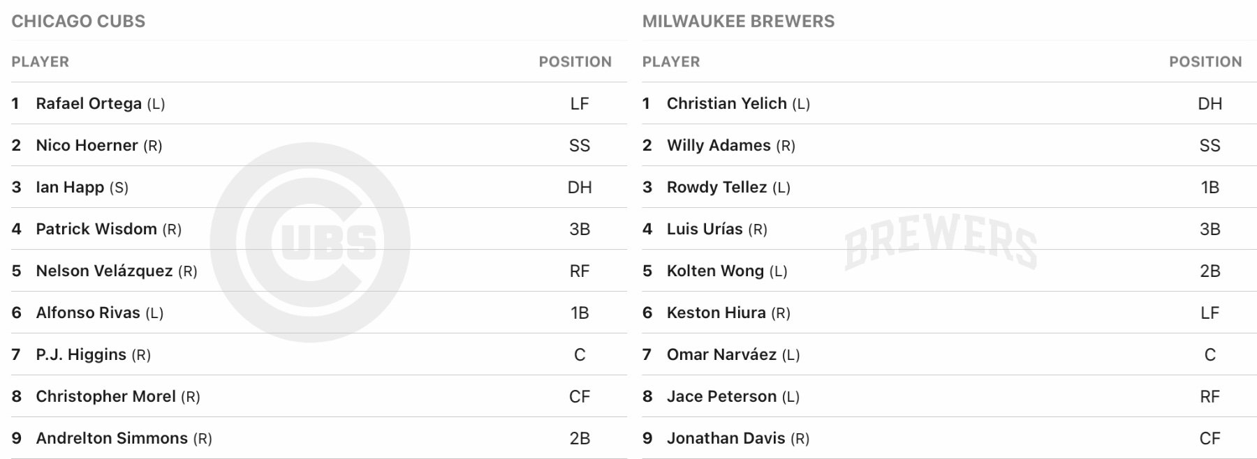Viewport: 1257px width, 459px height.
Task: Open Luis Urías player entry
Action: (x=705, y=229)
